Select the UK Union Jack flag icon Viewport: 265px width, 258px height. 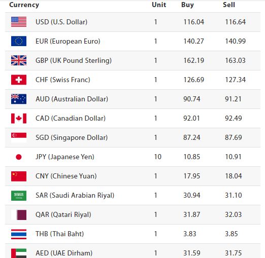tap(19, 60)
